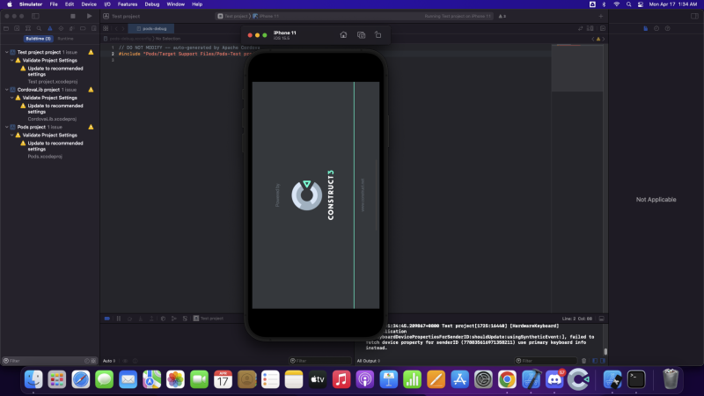This screenshot has height=396, width=704.
Task: Collapse Validate Project Settings under CordovaLib
Action: point(12,98)
